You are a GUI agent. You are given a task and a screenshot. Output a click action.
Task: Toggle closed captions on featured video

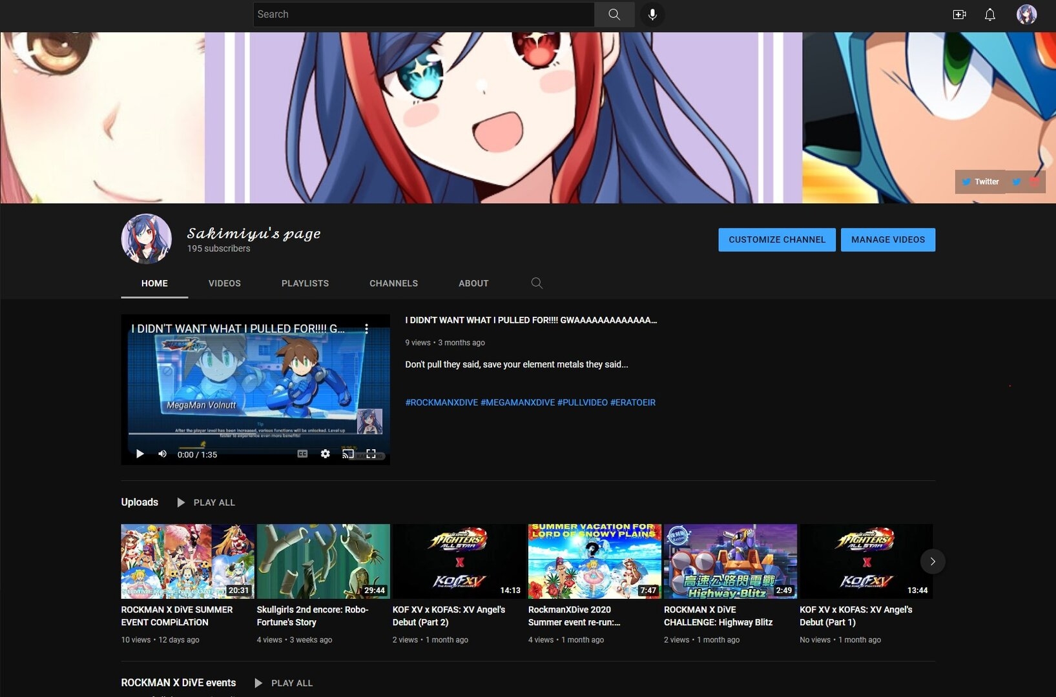click(x=302, y=454)
